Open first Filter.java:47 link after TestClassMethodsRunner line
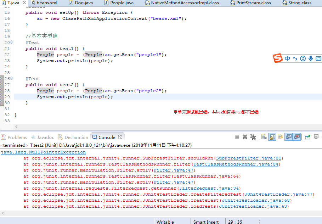The height and width of the screenshot is (224, 322). (174, 170)
